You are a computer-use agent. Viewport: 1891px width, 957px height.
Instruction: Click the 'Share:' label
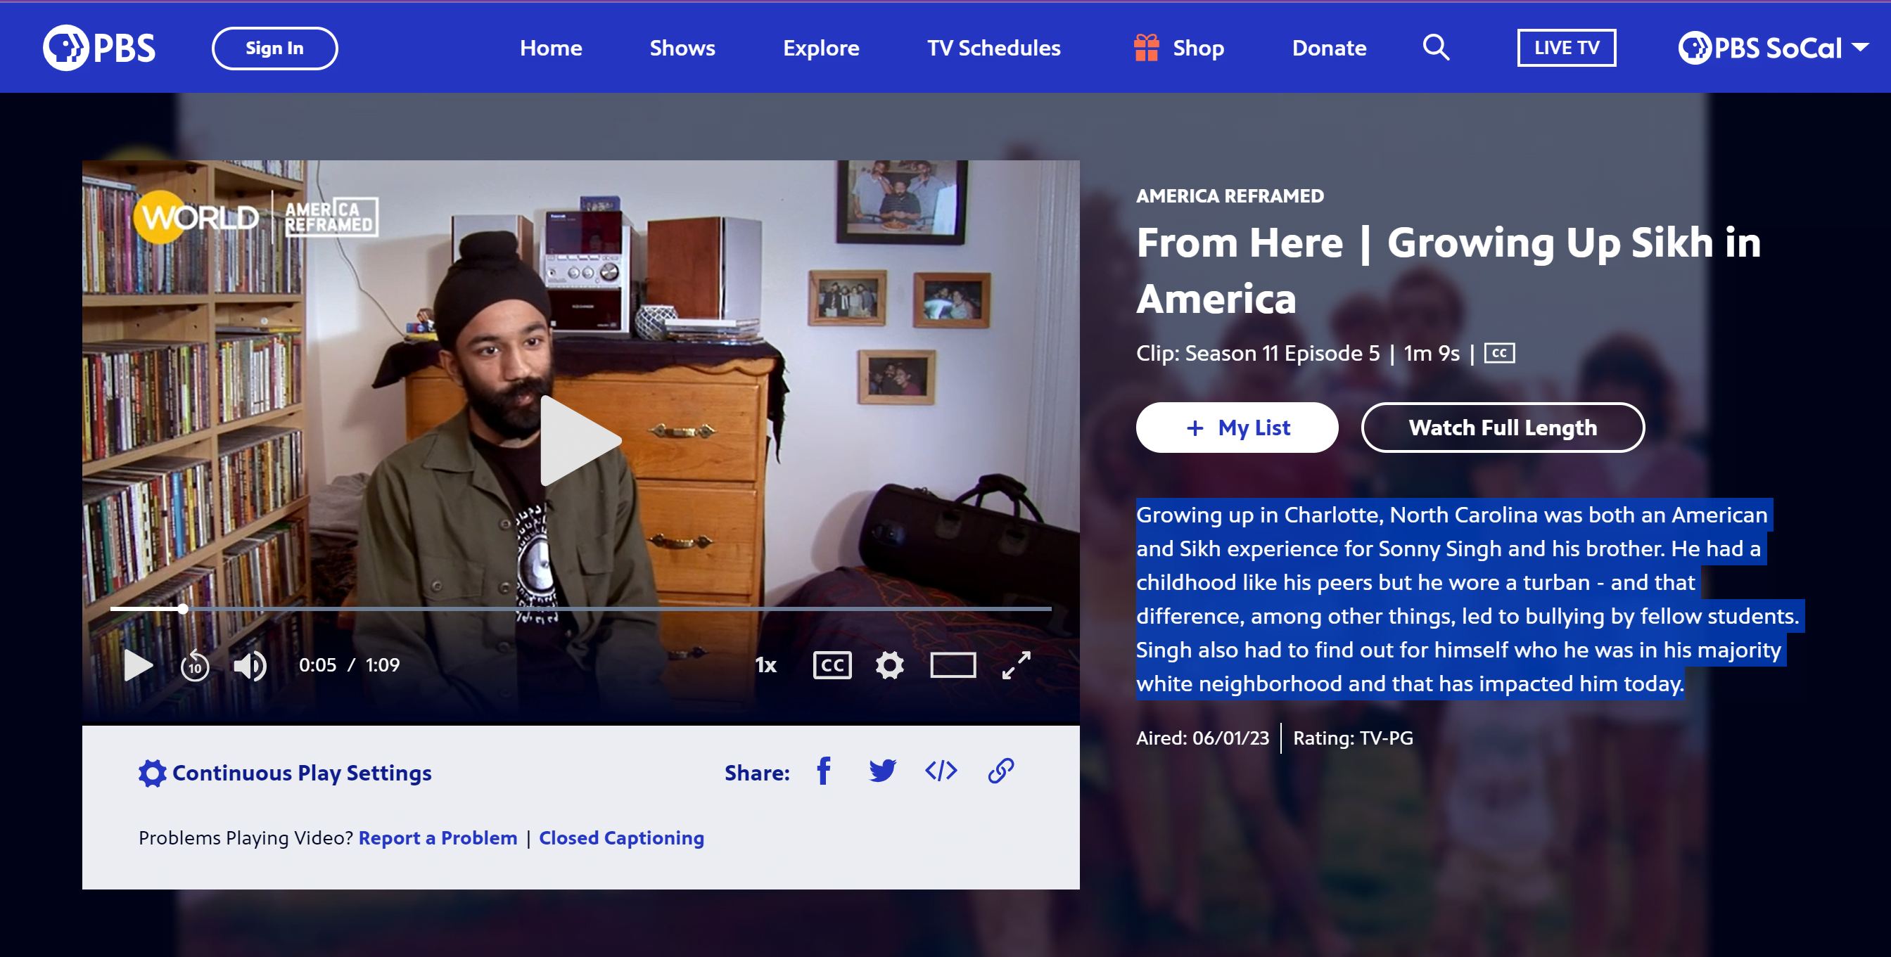tap(757, 773)
